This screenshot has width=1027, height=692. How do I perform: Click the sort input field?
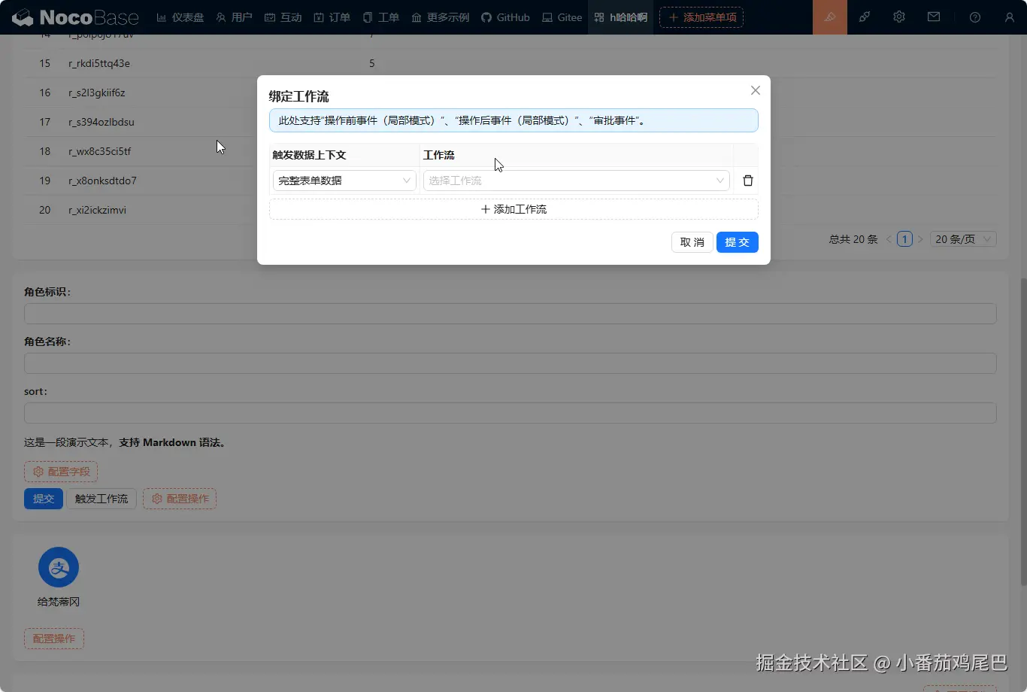510,413
